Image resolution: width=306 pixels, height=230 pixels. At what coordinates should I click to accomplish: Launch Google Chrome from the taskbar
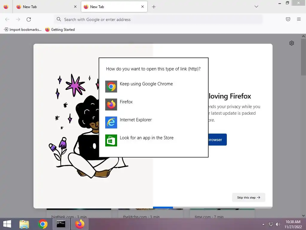43,224
